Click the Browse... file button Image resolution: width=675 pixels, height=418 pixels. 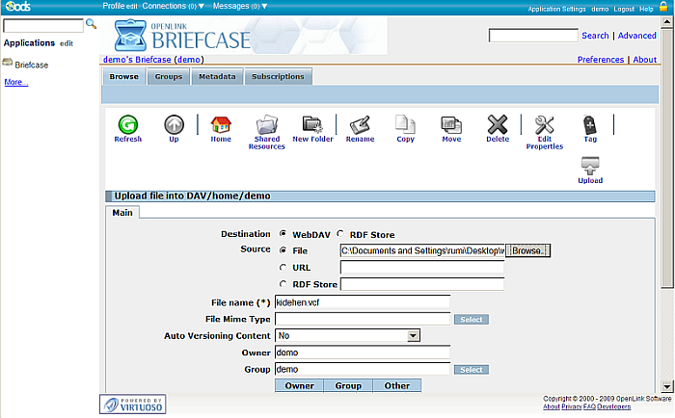click(527, 250)
